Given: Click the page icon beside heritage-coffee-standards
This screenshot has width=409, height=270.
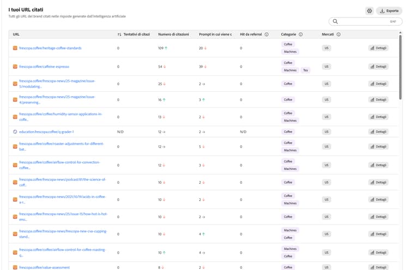Looking at the screenshot, I should [x=15, y=48].
